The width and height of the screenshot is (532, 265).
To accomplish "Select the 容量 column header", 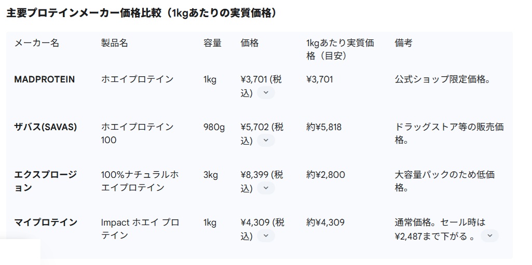I will pyautogui.click(x=212, y=43).
